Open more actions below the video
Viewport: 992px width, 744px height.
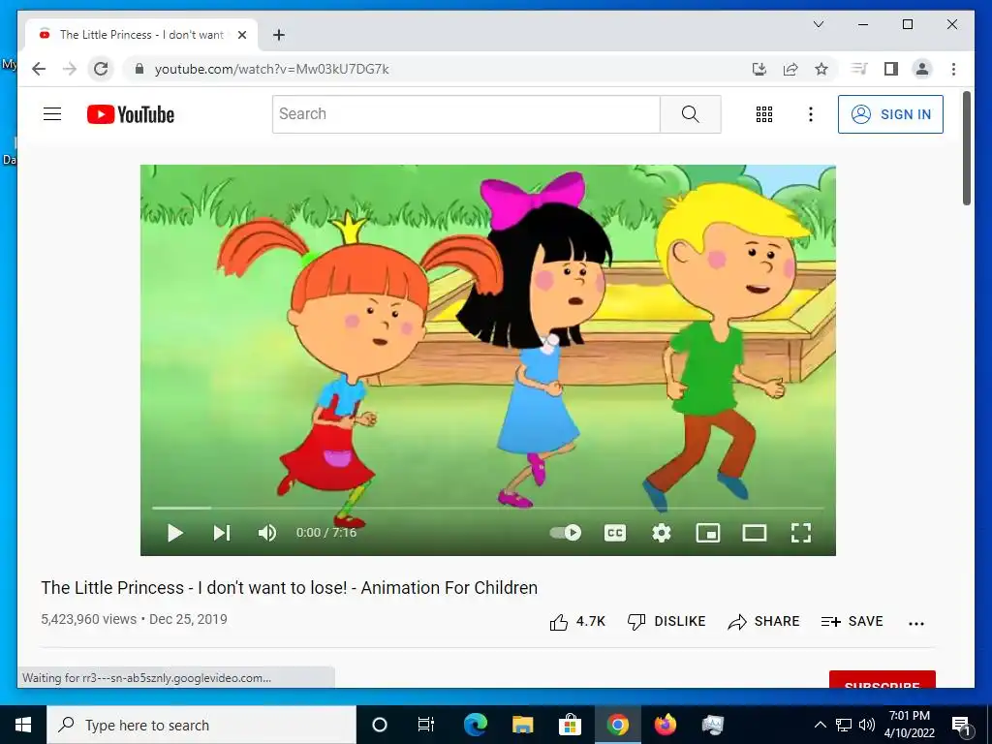(916, 623)
